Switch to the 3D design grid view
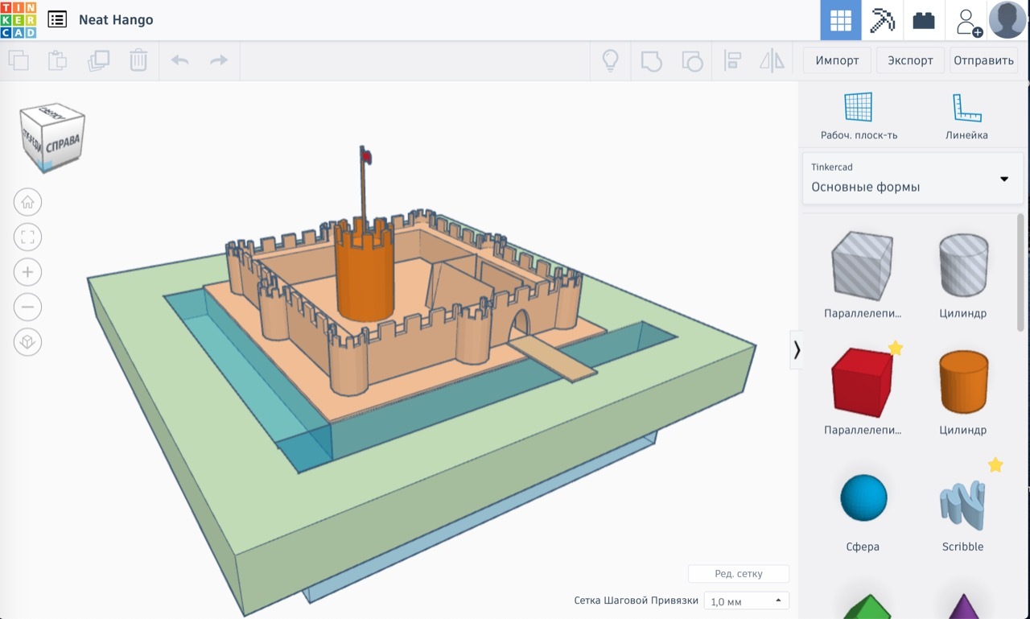This screenshot has width=1030, height=619. point(841,20)
